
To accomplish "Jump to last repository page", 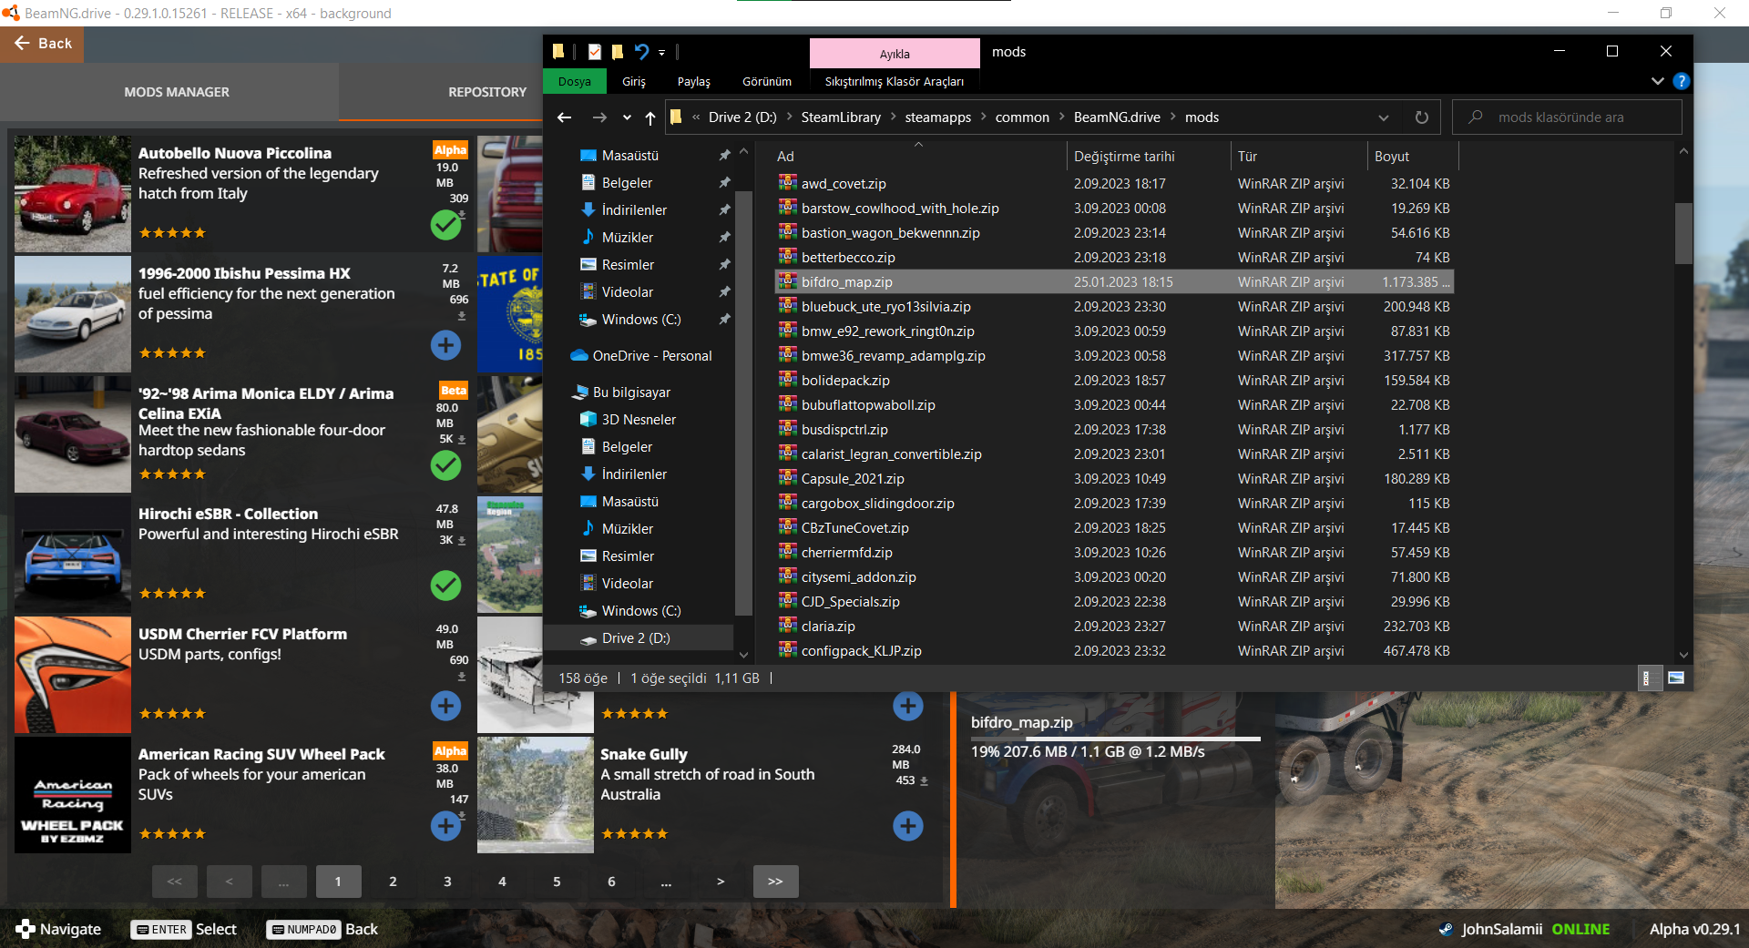I will coord(775,882).
